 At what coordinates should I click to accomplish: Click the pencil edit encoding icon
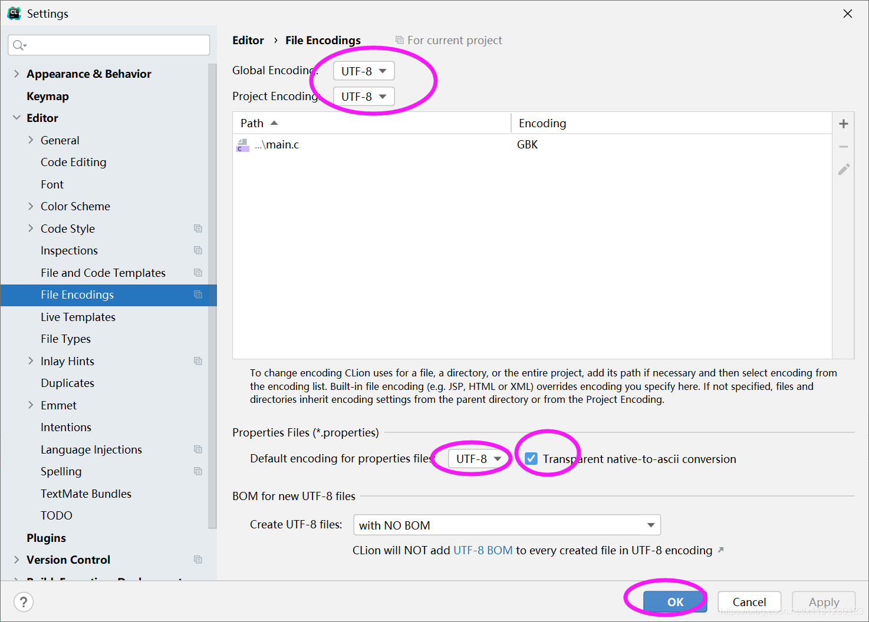point(844,170)
